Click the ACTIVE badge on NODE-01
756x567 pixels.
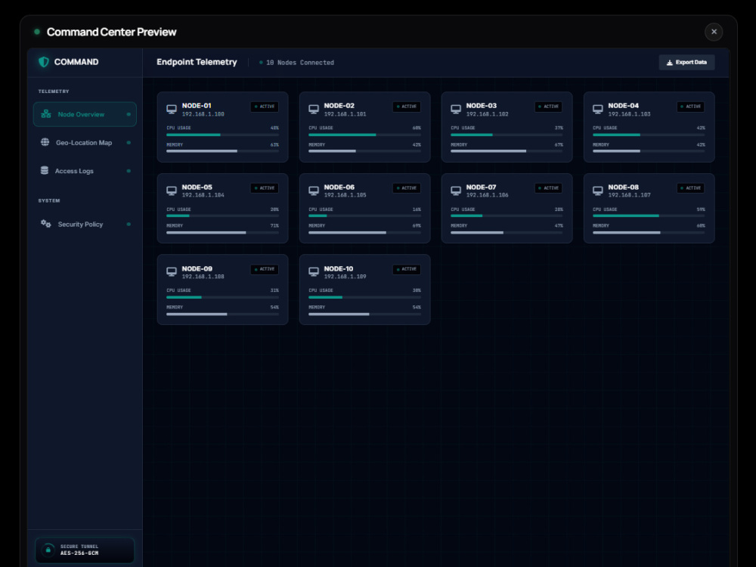tap(265, 107)
